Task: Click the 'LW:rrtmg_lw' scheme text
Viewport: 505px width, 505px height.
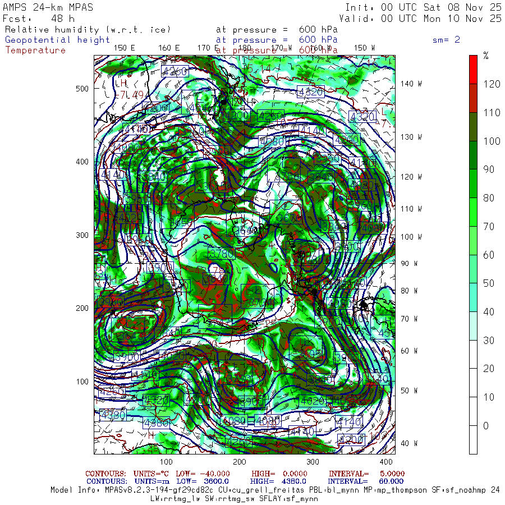Action: click(x=175, y=499)
